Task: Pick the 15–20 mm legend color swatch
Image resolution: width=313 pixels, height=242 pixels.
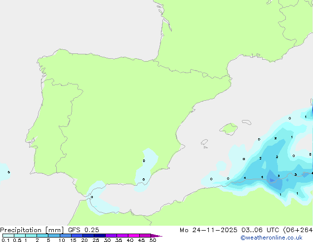Action: coord(77,236)
